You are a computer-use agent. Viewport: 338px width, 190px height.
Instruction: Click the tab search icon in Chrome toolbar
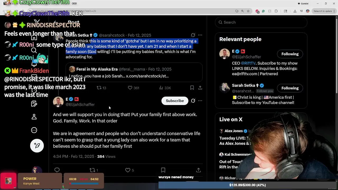point(285,11)
